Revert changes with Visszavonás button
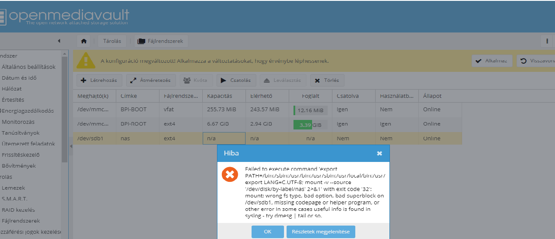The image size is (555, 239). pyautogui.click(x=536, y=61)
